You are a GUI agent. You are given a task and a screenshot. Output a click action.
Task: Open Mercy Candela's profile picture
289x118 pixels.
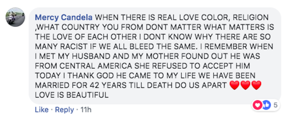[15, 17]
